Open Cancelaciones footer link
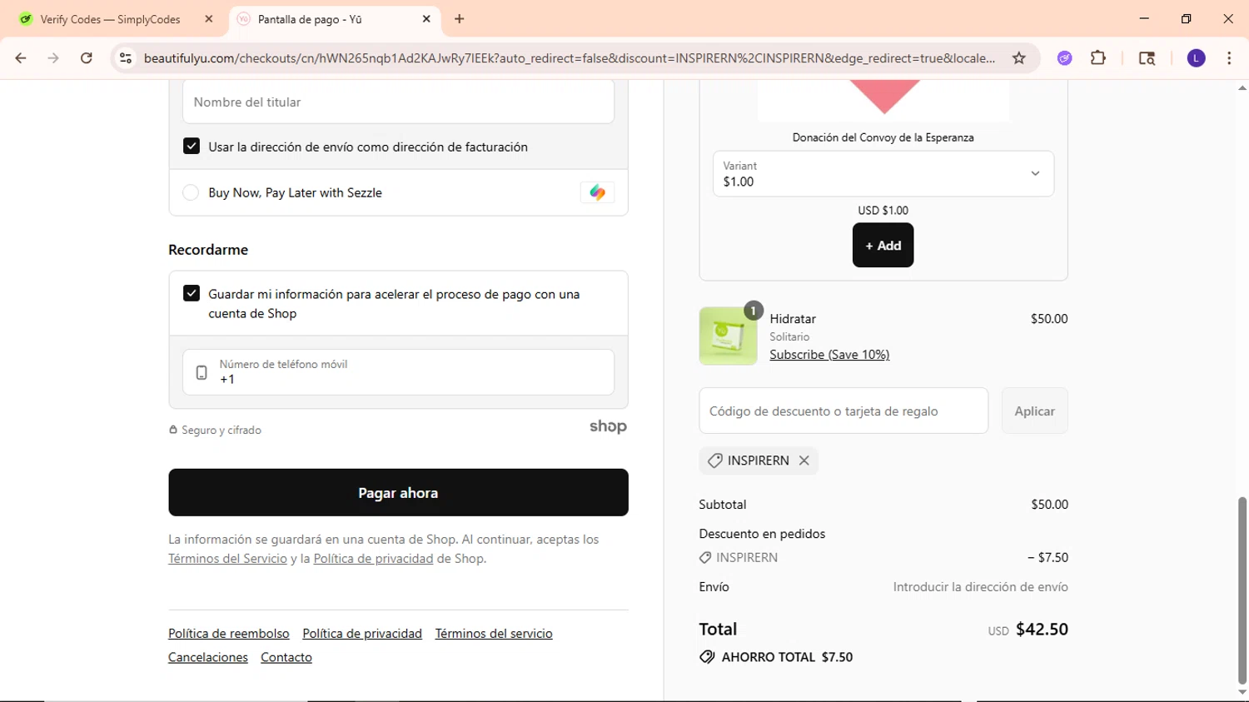This screenshot has width=1249, height=702. 208,657
